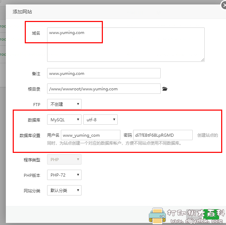Open the 默认分类 site category dropdown

(x=64, y=190)
